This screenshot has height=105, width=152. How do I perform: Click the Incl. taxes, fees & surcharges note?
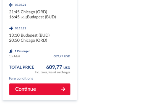53,72
